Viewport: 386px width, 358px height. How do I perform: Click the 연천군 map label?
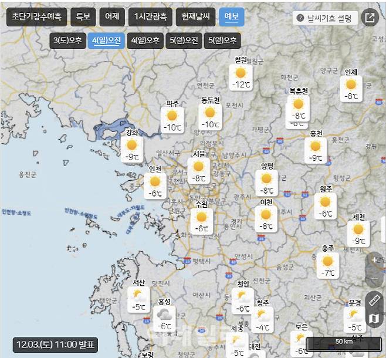pyautogui.click(x=205, y=86)
